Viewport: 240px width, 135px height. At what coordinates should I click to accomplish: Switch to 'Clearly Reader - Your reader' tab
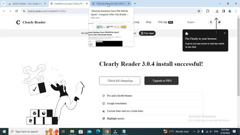(x=27, y=3)
